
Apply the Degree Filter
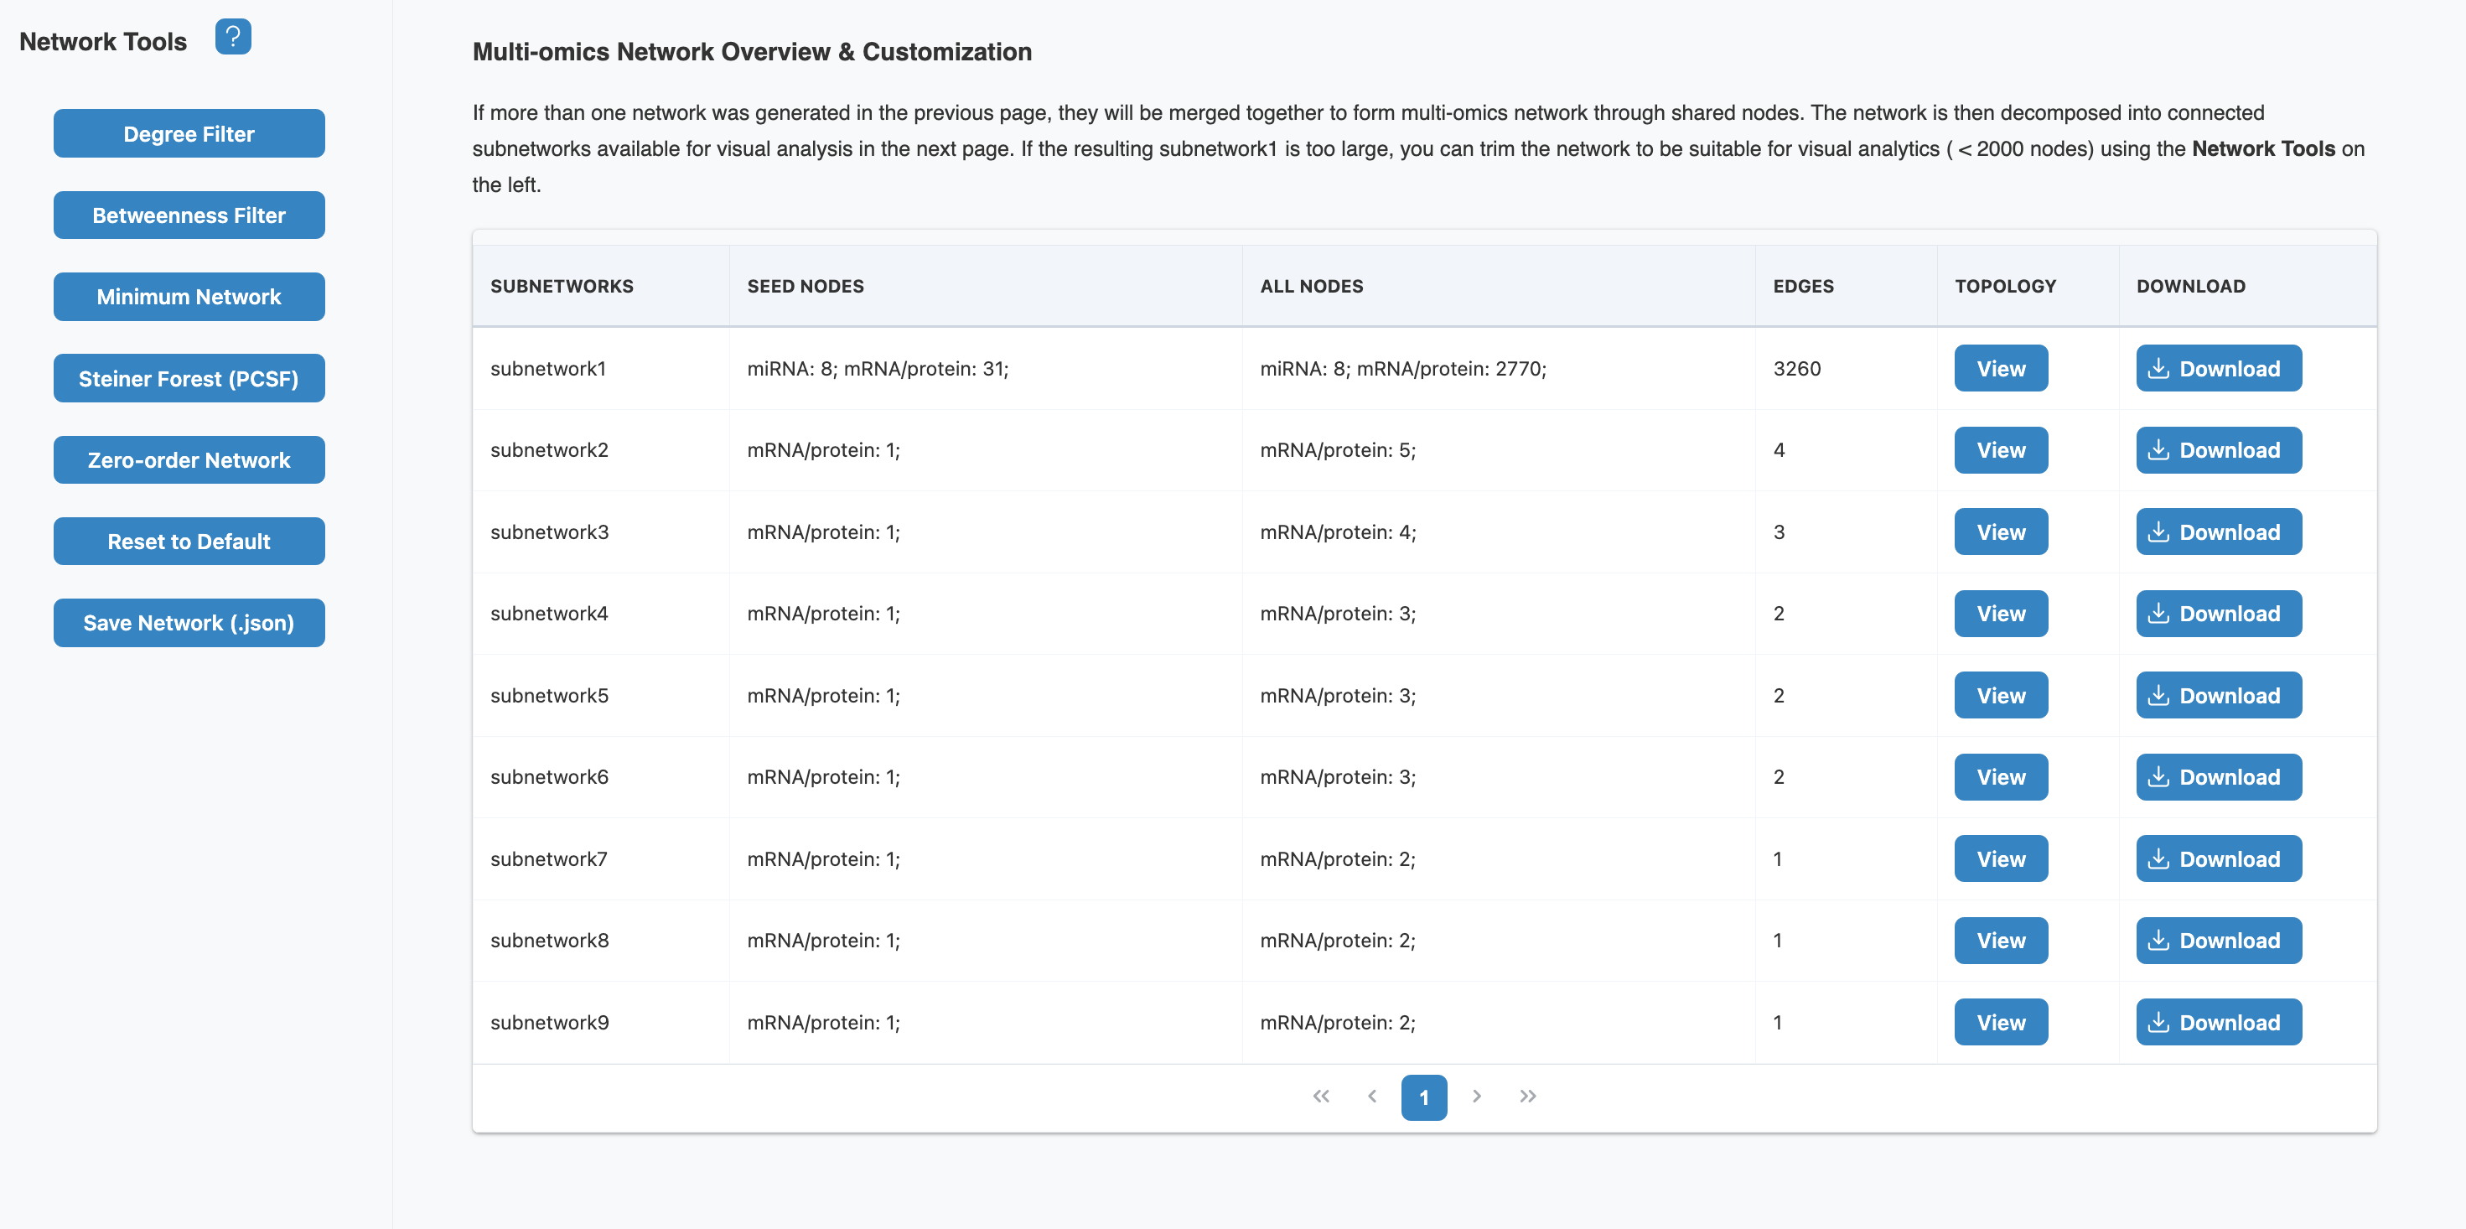(x=189, y=133)
